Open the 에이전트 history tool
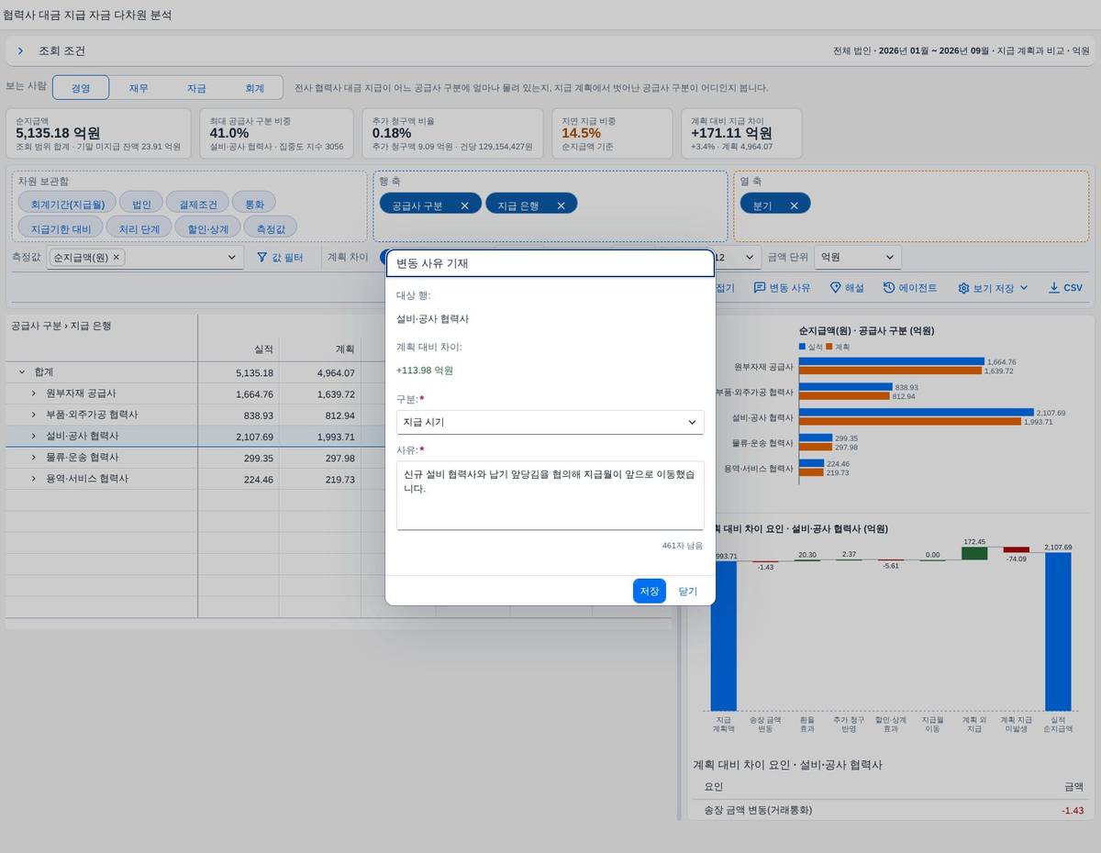Screen dimensions: 1101x853 [910, 288]
